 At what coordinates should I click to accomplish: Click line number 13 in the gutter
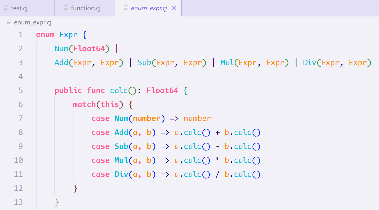pyautogui.click(x=18, y=202)
